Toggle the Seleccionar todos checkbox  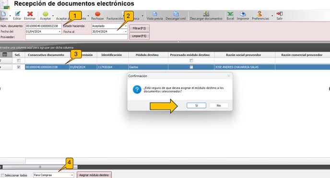pyautogui.click(x=2, y=175)
